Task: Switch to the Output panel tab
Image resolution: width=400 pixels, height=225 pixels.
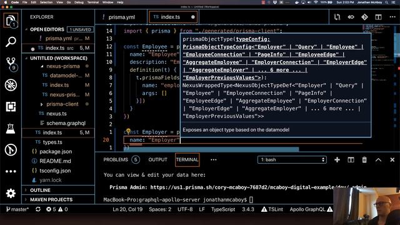Action: (x=157, y=160)
